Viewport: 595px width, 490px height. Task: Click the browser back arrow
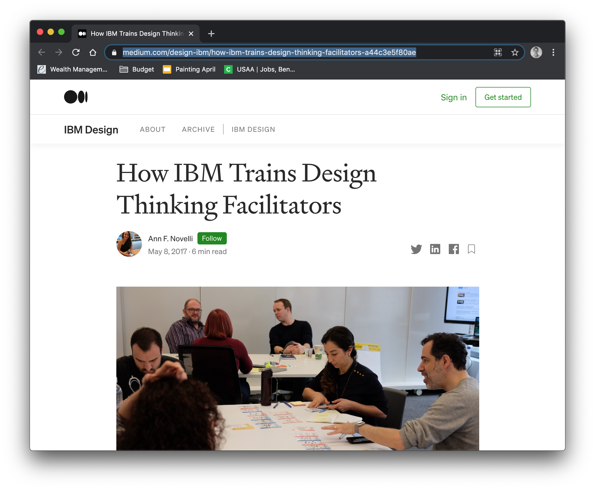(41, 52)
